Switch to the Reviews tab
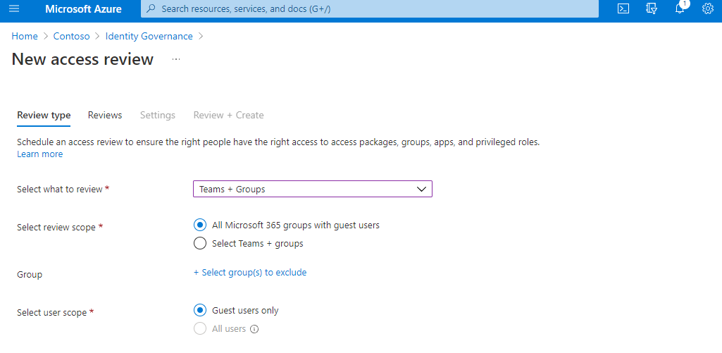 105,115
